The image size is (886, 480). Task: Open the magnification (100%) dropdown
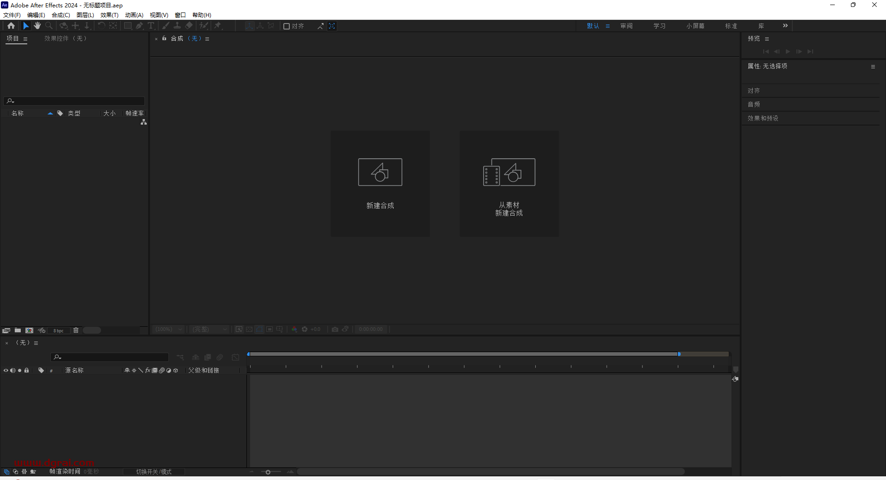[x=168, y=329]
